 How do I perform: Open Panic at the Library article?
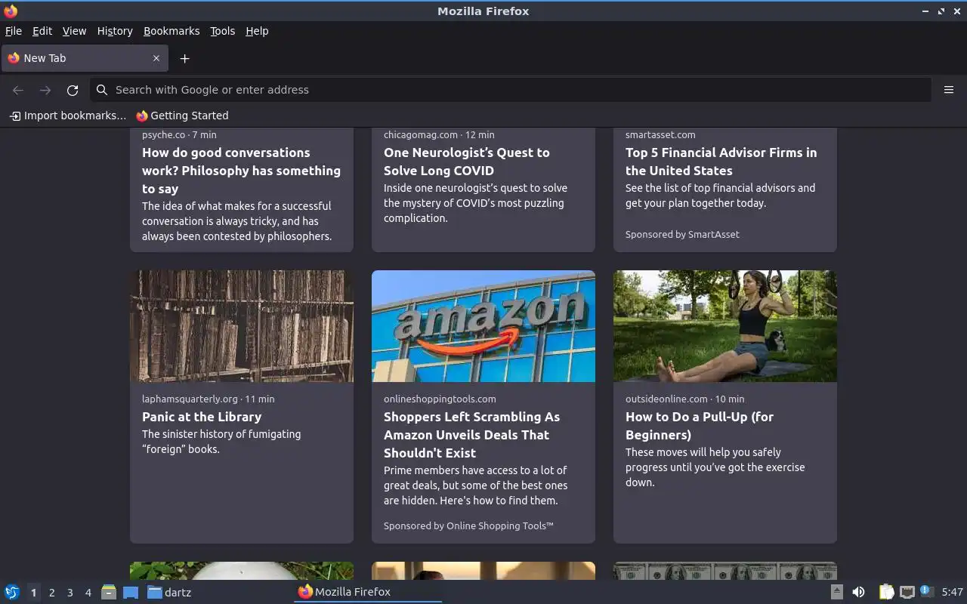(202, 417)
